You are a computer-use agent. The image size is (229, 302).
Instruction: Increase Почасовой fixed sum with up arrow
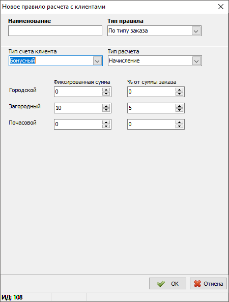(106, 122)
